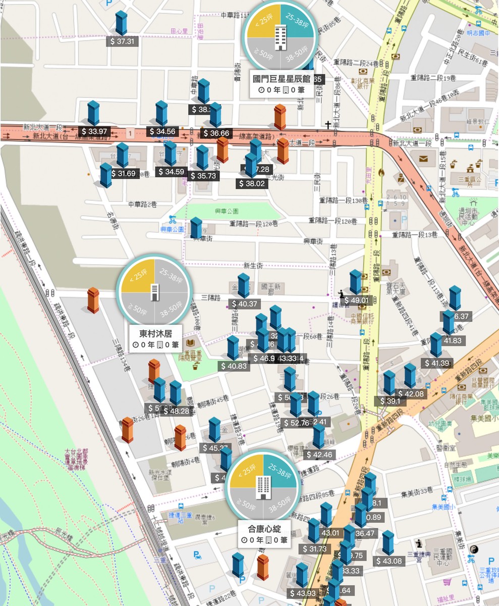The height and width of the screenshot is (606, 499).
Task: Open the blue building marker priced $40.37
Action: (x=244, y=285)
